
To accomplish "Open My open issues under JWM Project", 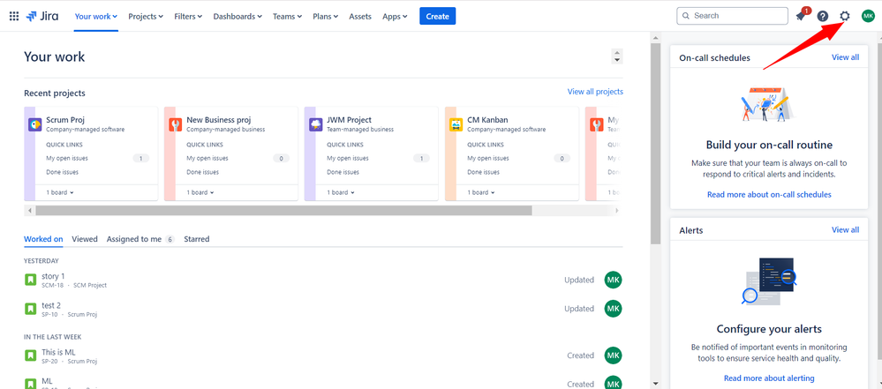I will pos(348,158).
